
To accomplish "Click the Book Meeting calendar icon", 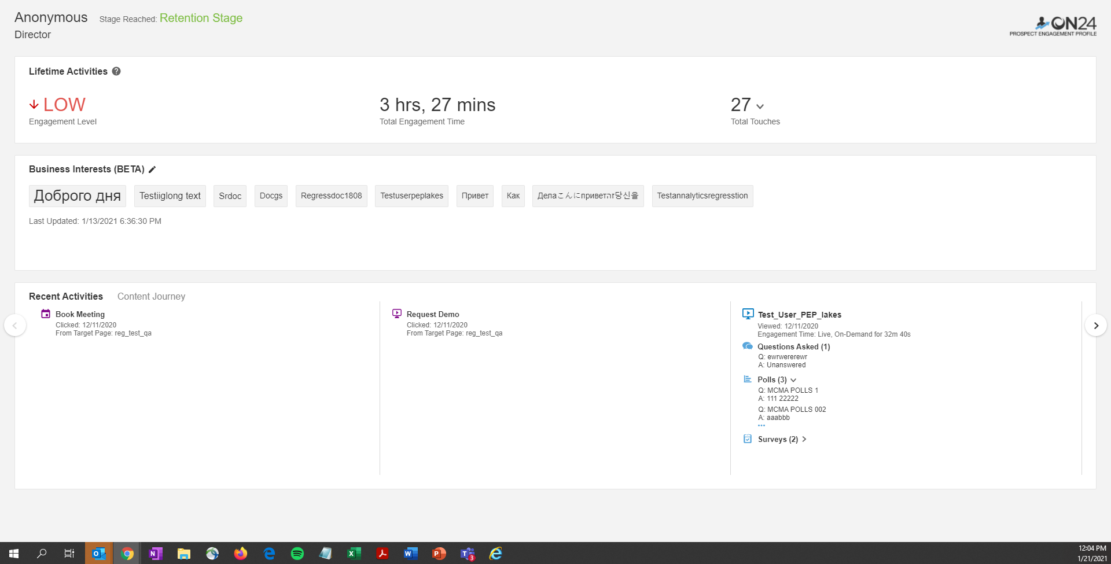I will click(46, 314).
